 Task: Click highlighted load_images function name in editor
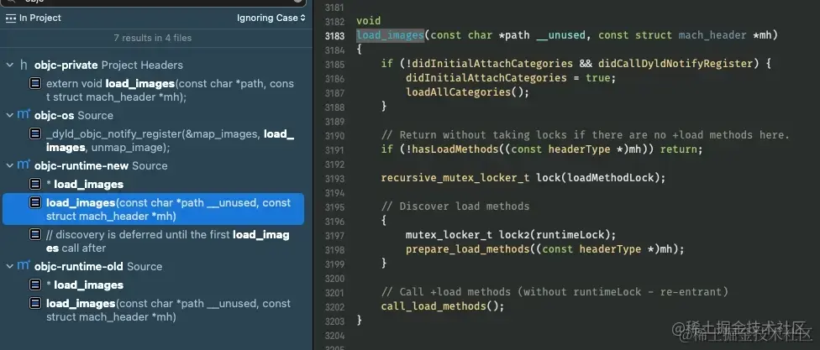[x=390, y=35]
